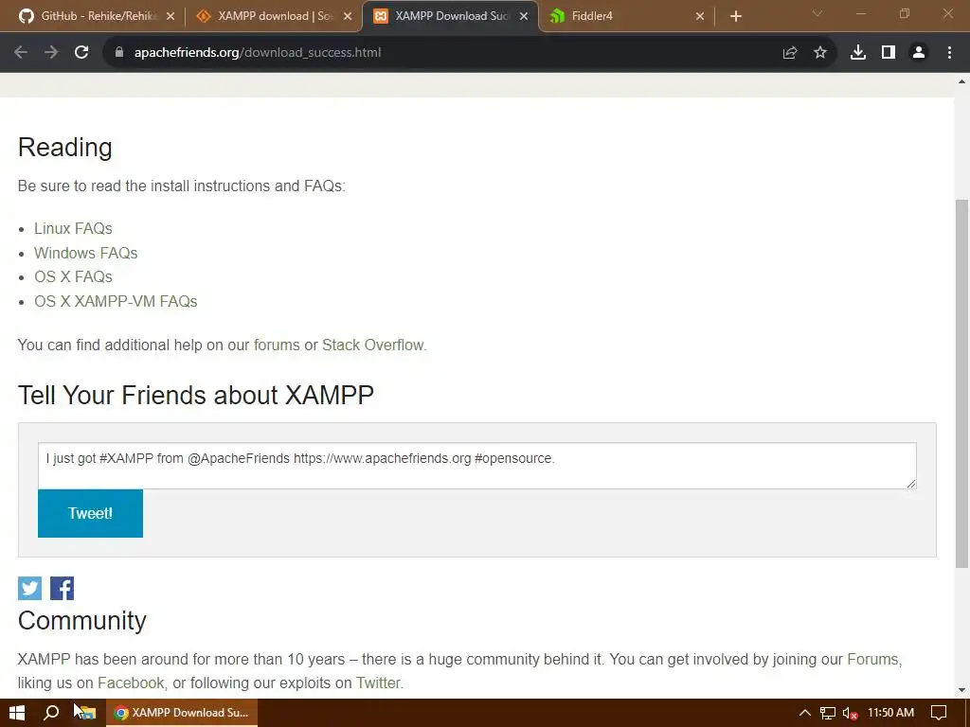Close the XAMPP download SourceForge tab
The image size is (970, 727).
tap(348, 16)
